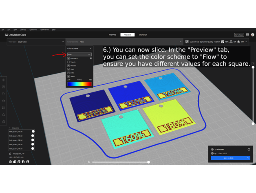Open the Extensions menu
The width and height of the screenshot is (256, 193).
[33, 30]
